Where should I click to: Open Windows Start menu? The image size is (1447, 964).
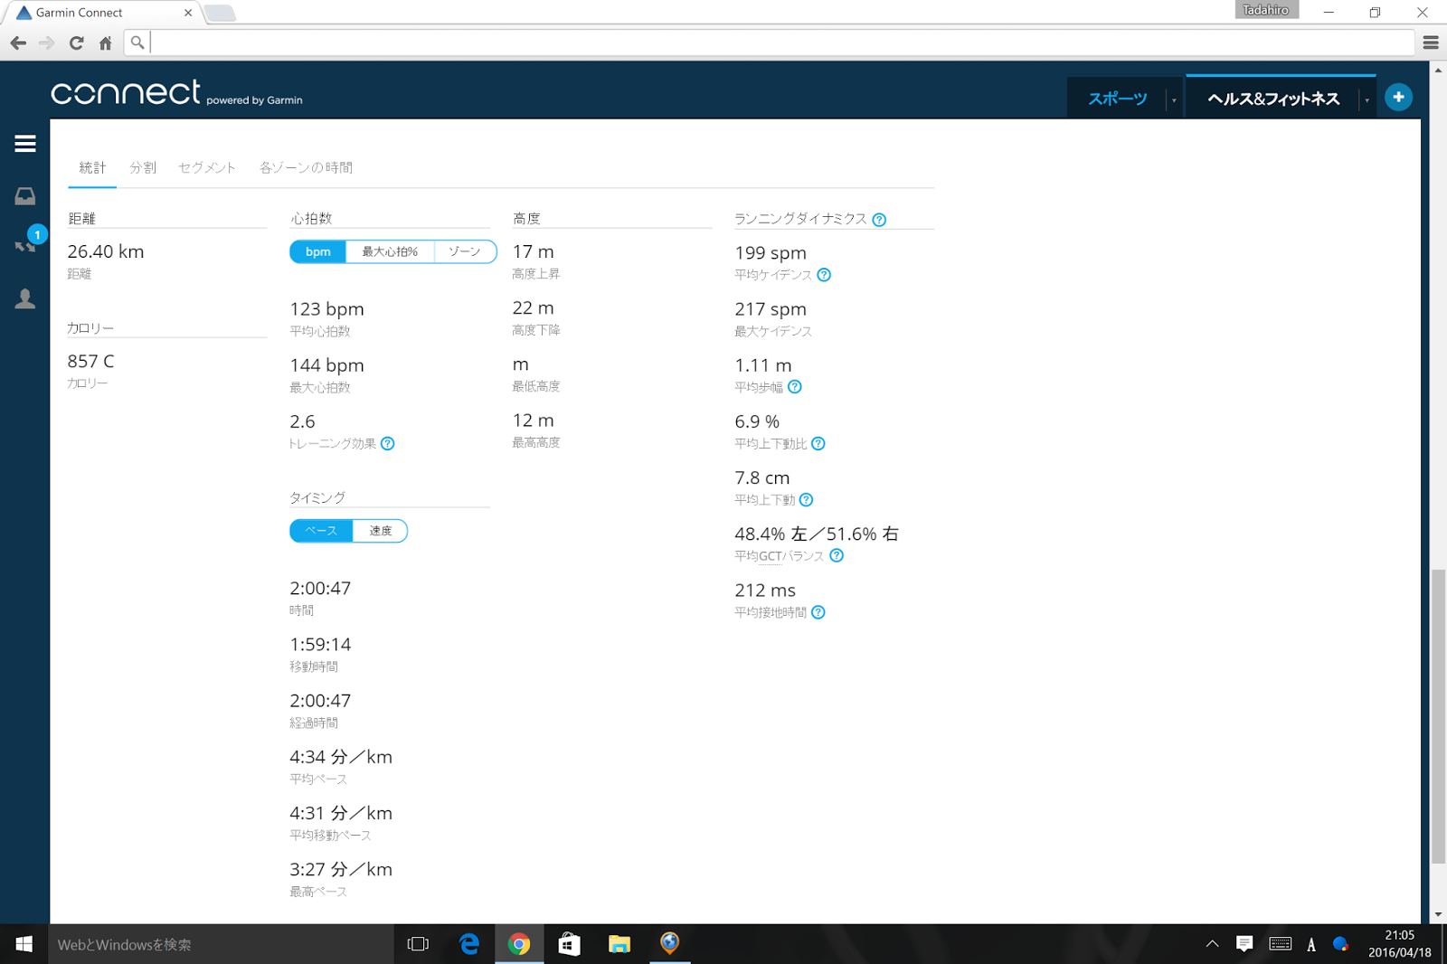click(24, 944)
